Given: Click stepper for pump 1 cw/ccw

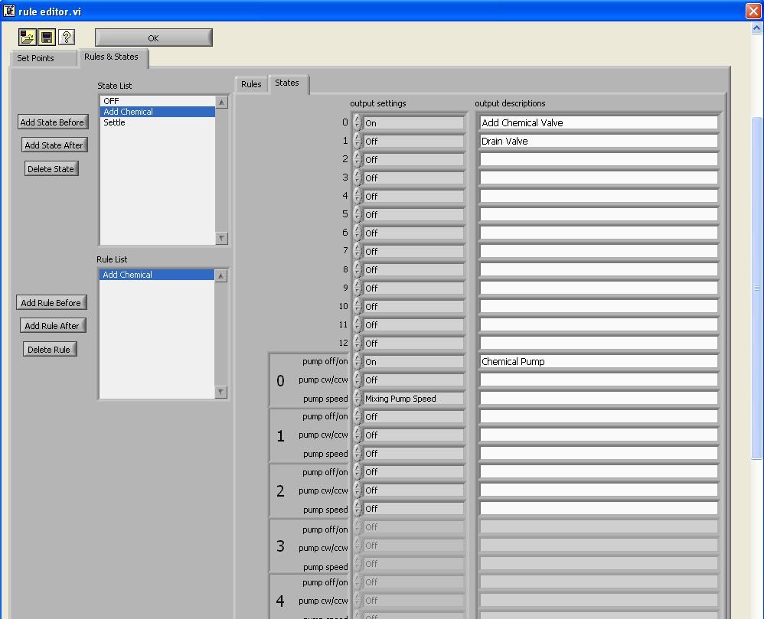Looking at the screenshot, I should pos(358,435).
